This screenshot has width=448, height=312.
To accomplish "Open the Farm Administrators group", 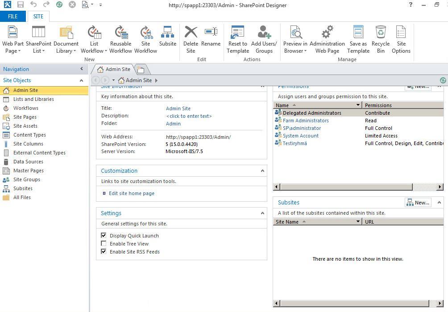I will [x=306, y=121].
